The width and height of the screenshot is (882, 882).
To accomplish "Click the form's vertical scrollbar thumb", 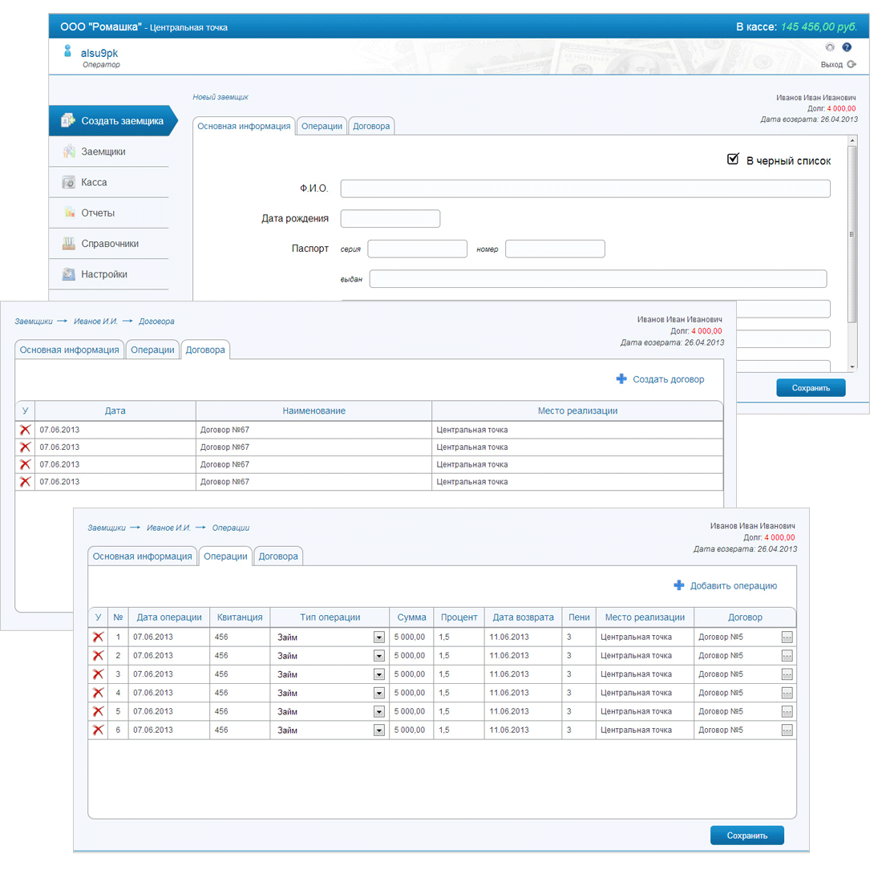I will coord(852,234).
